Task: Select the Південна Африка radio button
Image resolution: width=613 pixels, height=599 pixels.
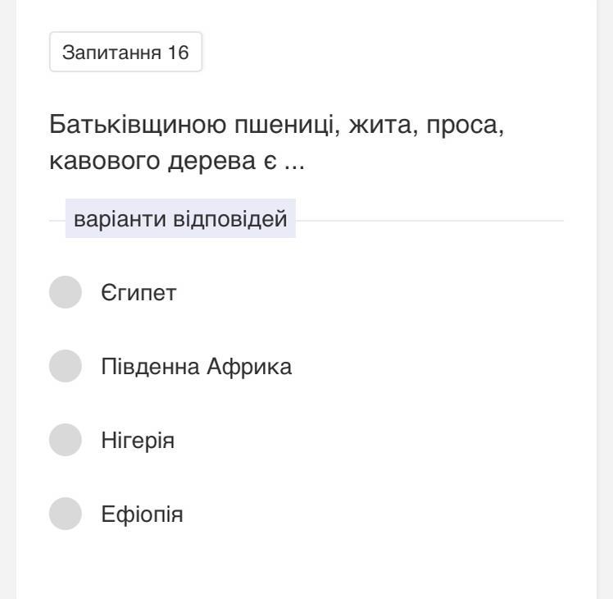Action: pos(66,367)
